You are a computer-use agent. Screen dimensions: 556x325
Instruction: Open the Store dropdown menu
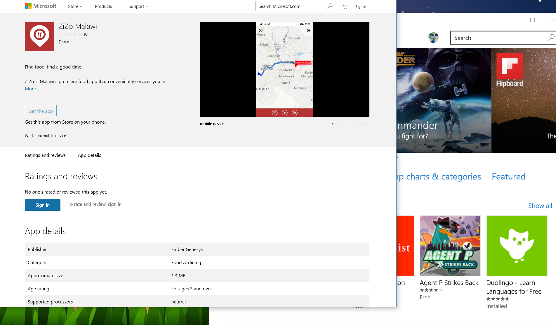click(75, 6)
